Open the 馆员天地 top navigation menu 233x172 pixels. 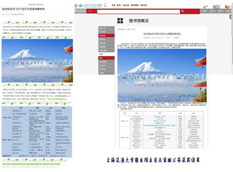(x=143, y=5)
